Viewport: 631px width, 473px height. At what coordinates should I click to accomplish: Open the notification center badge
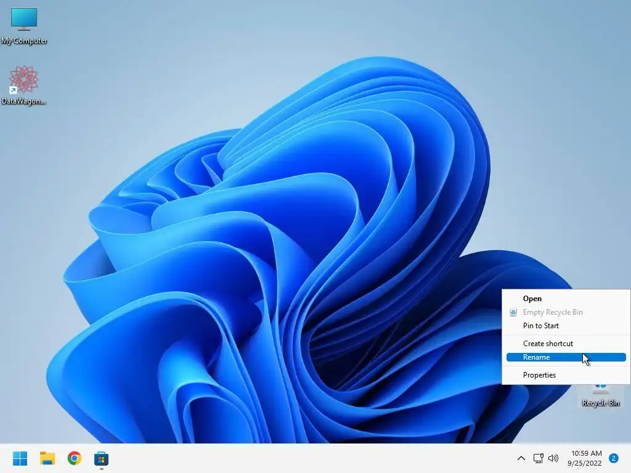pos(614,458)
